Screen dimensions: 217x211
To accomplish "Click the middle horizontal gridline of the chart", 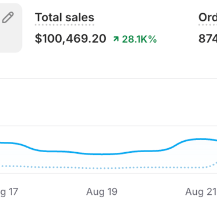I will pos(108,126).
